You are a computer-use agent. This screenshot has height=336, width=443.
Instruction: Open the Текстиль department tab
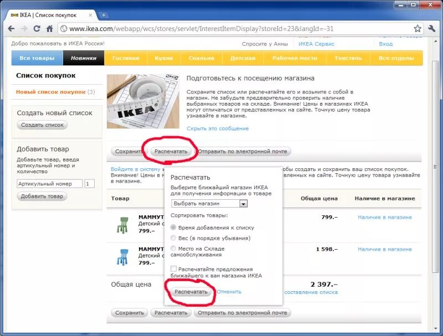point(348,58)
